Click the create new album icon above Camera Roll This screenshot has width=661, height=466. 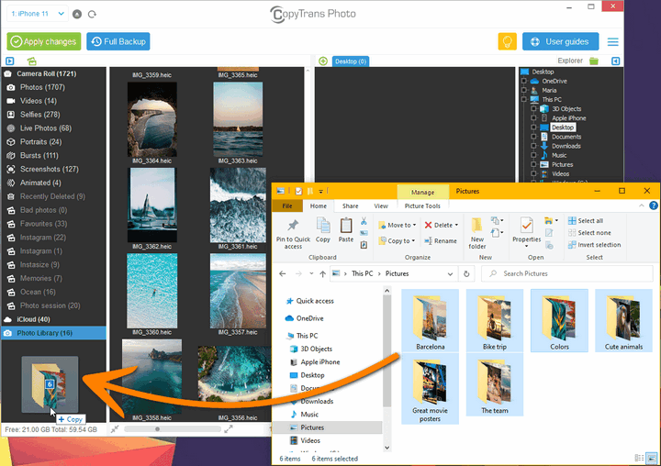31,61
